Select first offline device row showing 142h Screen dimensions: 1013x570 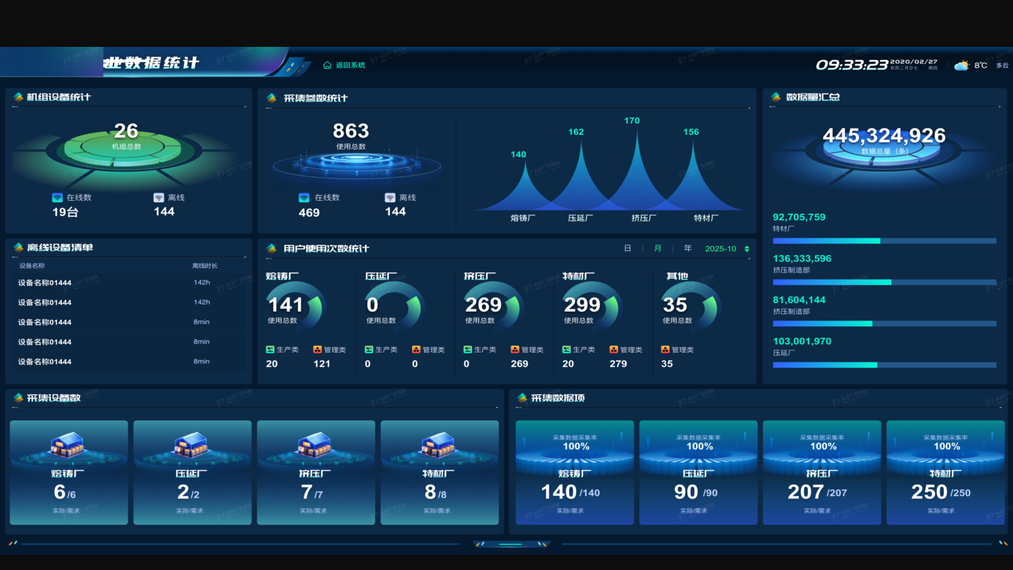[127, 282]
